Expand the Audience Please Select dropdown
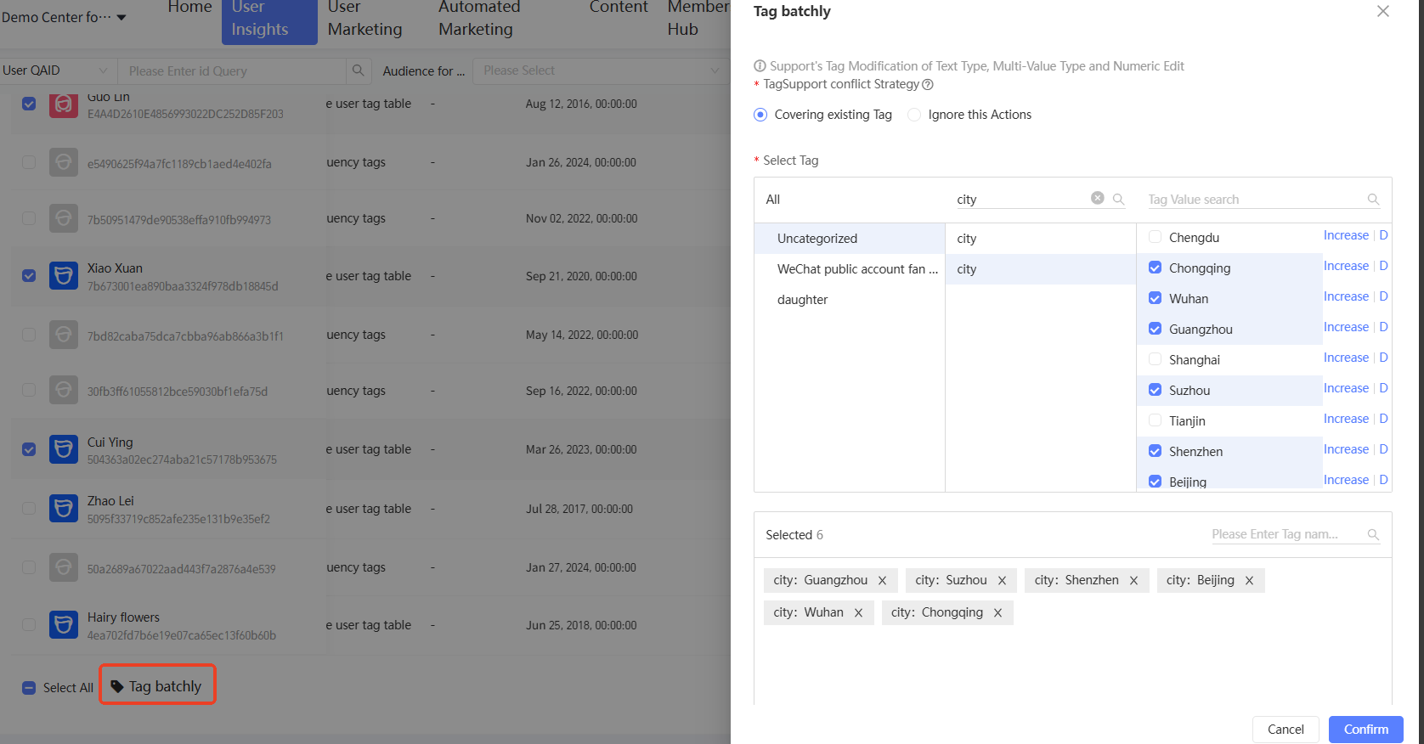 coord(601,70)
